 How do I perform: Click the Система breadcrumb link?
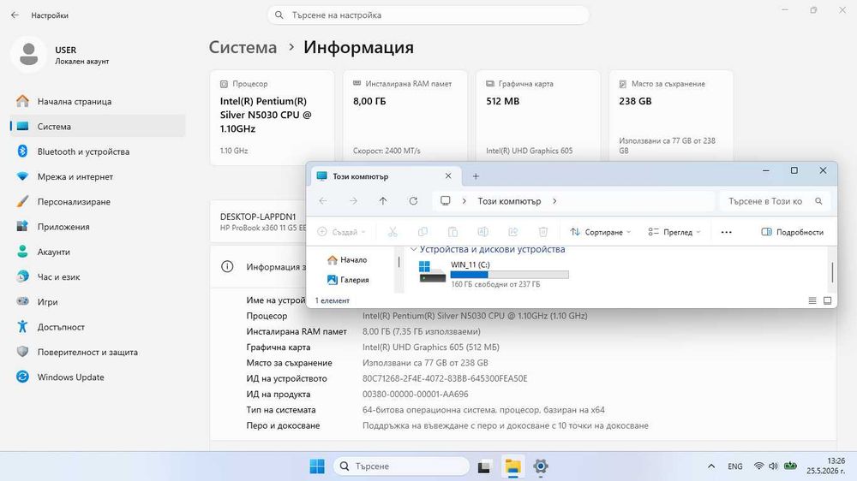coord(243,47)
